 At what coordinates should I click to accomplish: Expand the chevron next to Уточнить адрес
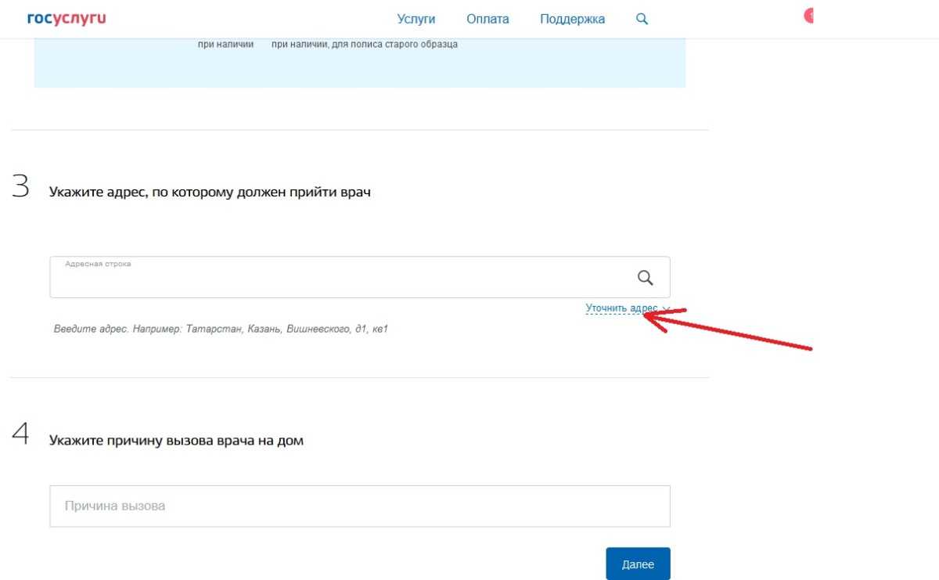point(664,309)
